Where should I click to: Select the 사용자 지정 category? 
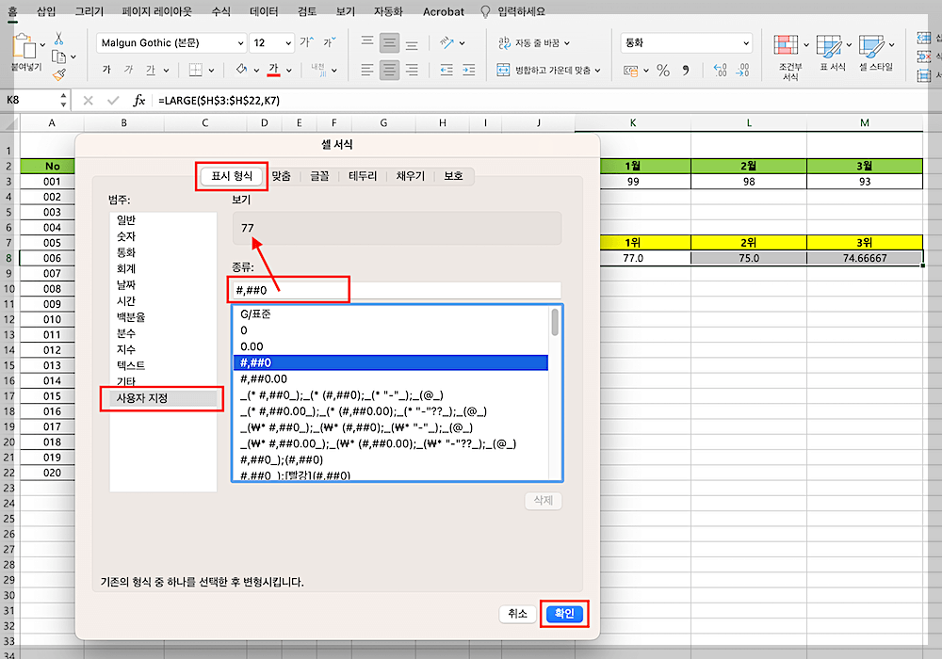[163, 398]
